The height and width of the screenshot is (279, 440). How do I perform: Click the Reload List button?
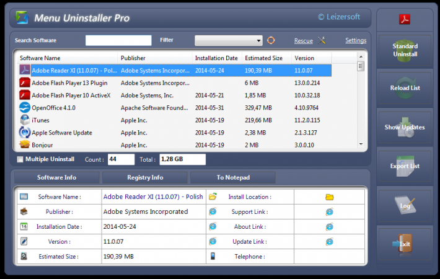(x=405, y=88)
